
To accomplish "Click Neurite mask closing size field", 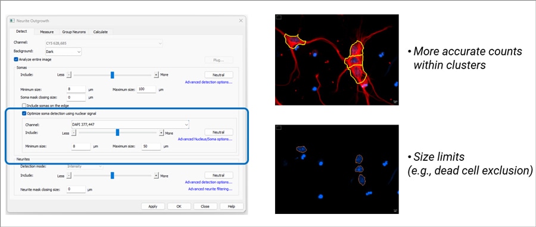I will pos(76,189).
